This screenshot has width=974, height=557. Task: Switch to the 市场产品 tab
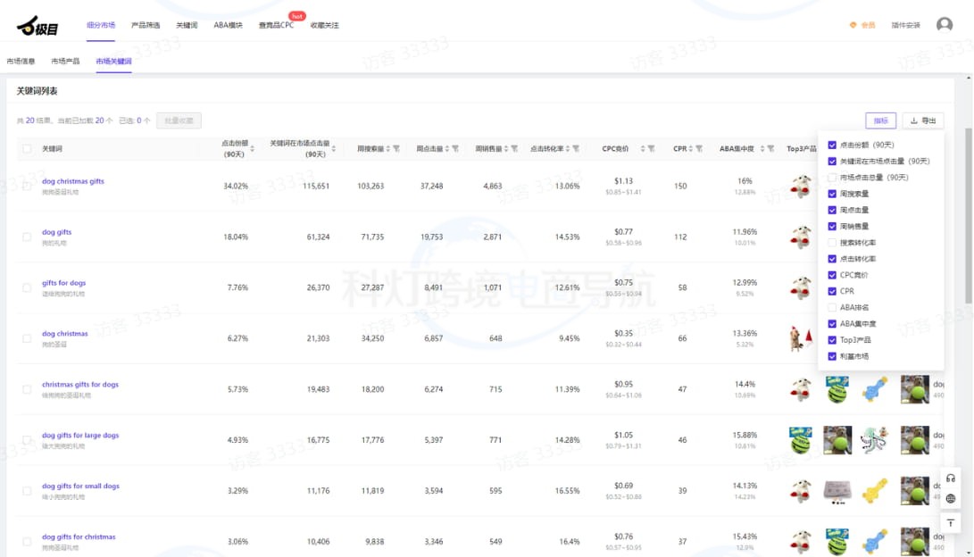click(65, 61)
